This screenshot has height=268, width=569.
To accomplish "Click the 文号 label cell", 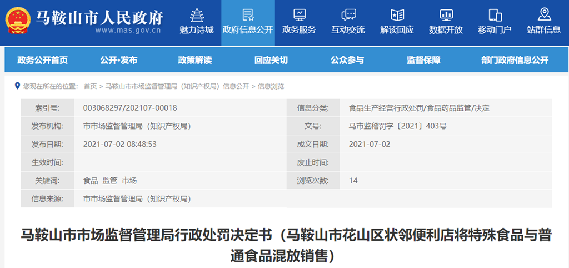I will pyautogui.click(x=313, y=126).
